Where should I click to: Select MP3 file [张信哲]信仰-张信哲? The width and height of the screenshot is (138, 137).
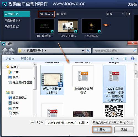(x=83, y=80)
